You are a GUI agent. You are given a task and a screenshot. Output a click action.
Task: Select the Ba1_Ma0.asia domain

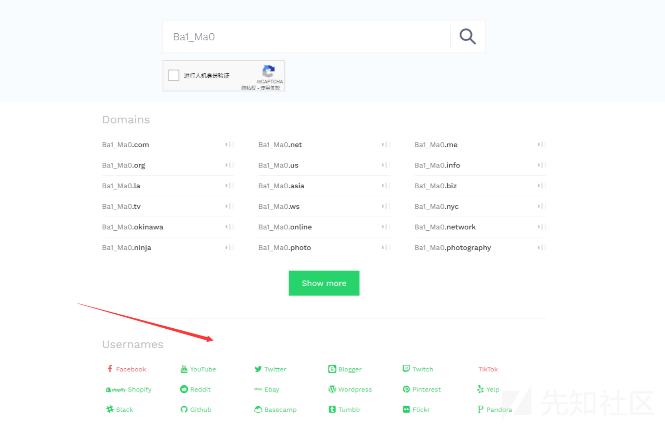click(281, 186)
